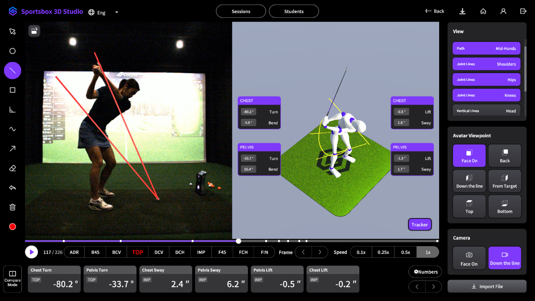The height and width of the screenshot is (301, 535).
Task: Toggle Path Mid-Hands view option
Action: point(486,48)
